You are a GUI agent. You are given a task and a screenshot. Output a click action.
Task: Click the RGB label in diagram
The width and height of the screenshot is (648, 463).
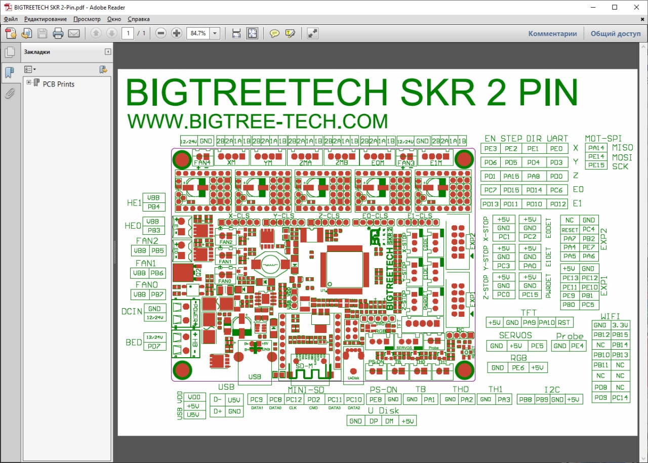(x=519, y=357)
